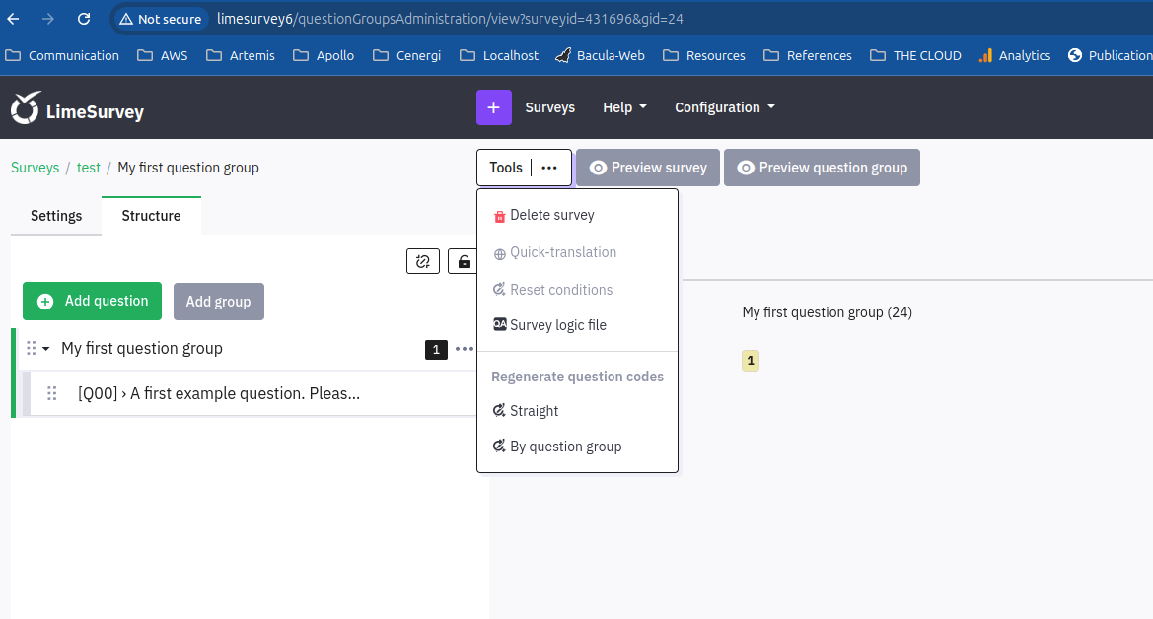Click drag handle beside Q00 question
This screenshot has width=1153, height=619.
pos(52,393)
